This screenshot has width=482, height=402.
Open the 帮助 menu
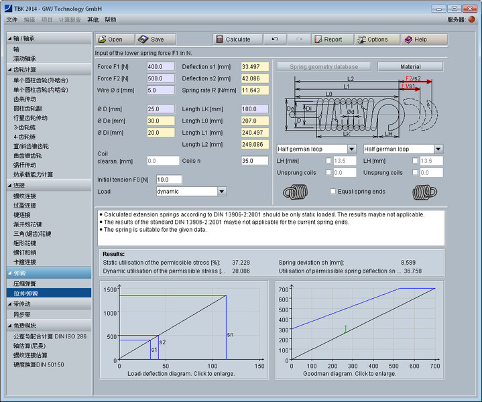coord(110,19)
